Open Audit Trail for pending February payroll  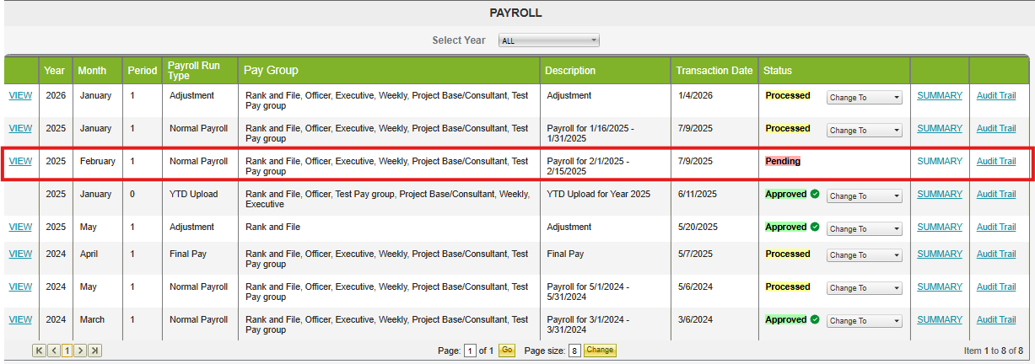coord(995,162)
